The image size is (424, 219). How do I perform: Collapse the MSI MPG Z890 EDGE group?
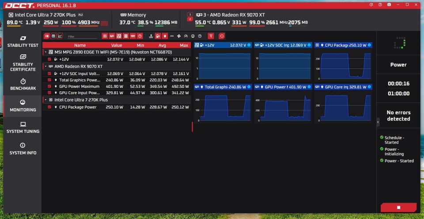tap(45, 52)
